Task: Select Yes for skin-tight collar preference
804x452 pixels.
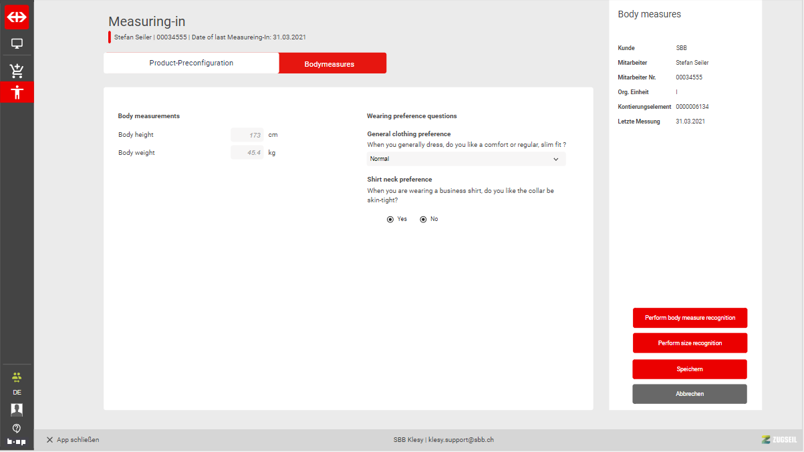Action: 390,219
